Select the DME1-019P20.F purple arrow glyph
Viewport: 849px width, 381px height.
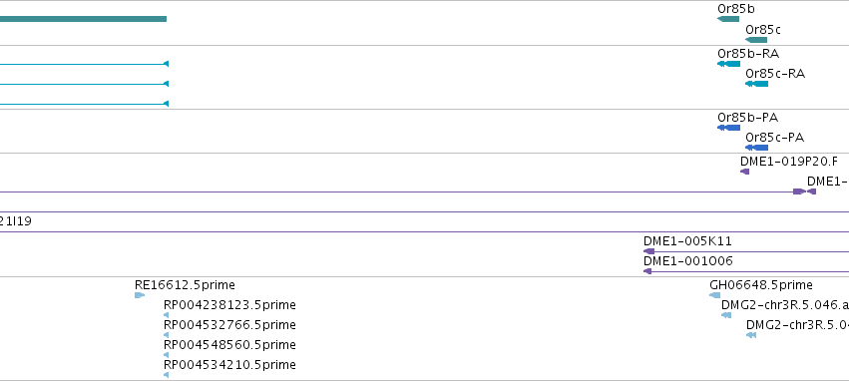point(744,172)
